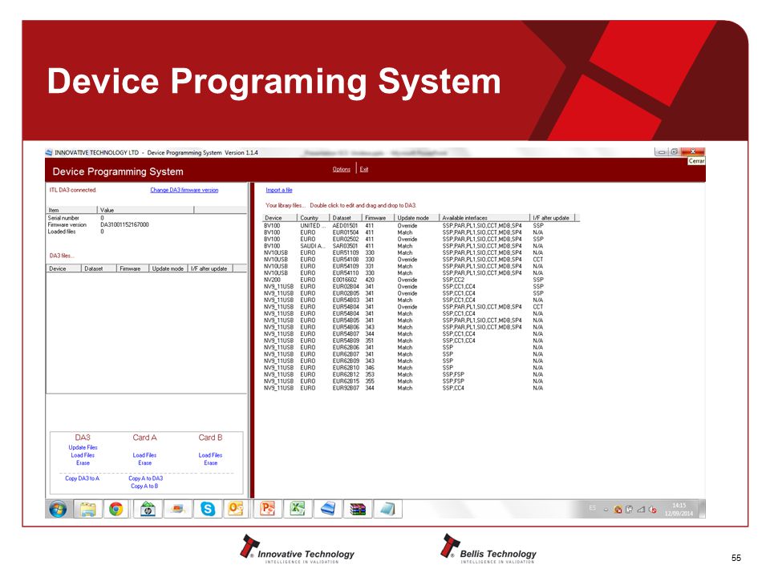Select NV10USB row EUR54108
The width and height of the screenshot is (770, 577).
pos(421,260)
